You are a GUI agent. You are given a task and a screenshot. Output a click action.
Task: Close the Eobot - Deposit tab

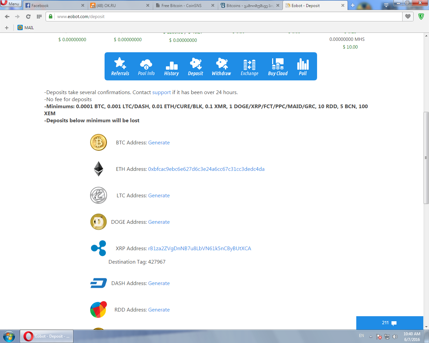(343, 5)
